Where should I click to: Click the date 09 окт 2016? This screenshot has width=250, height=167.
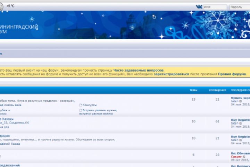pyautogui.click(x=240, y=160)
